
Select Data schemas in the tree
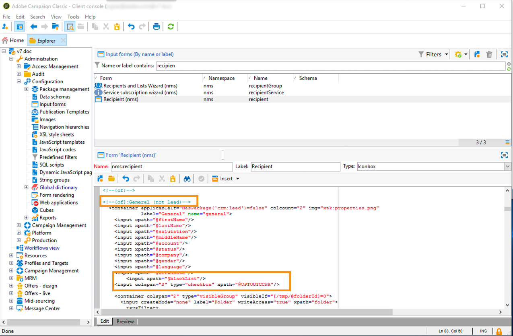coord(55,97)
